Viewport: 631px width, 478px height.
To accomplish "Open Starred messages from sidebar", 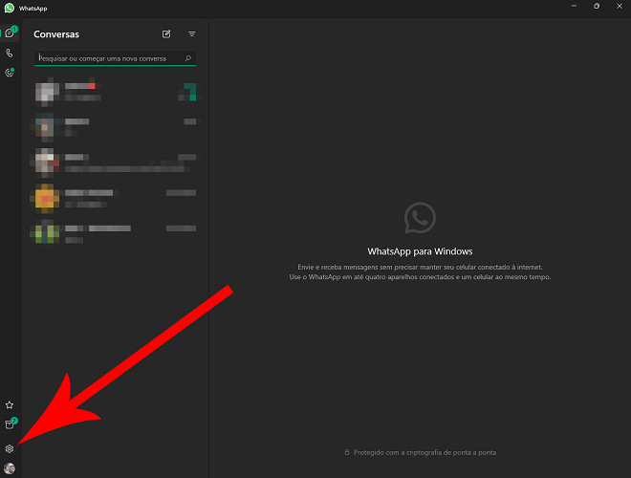I will pos(10,404).
